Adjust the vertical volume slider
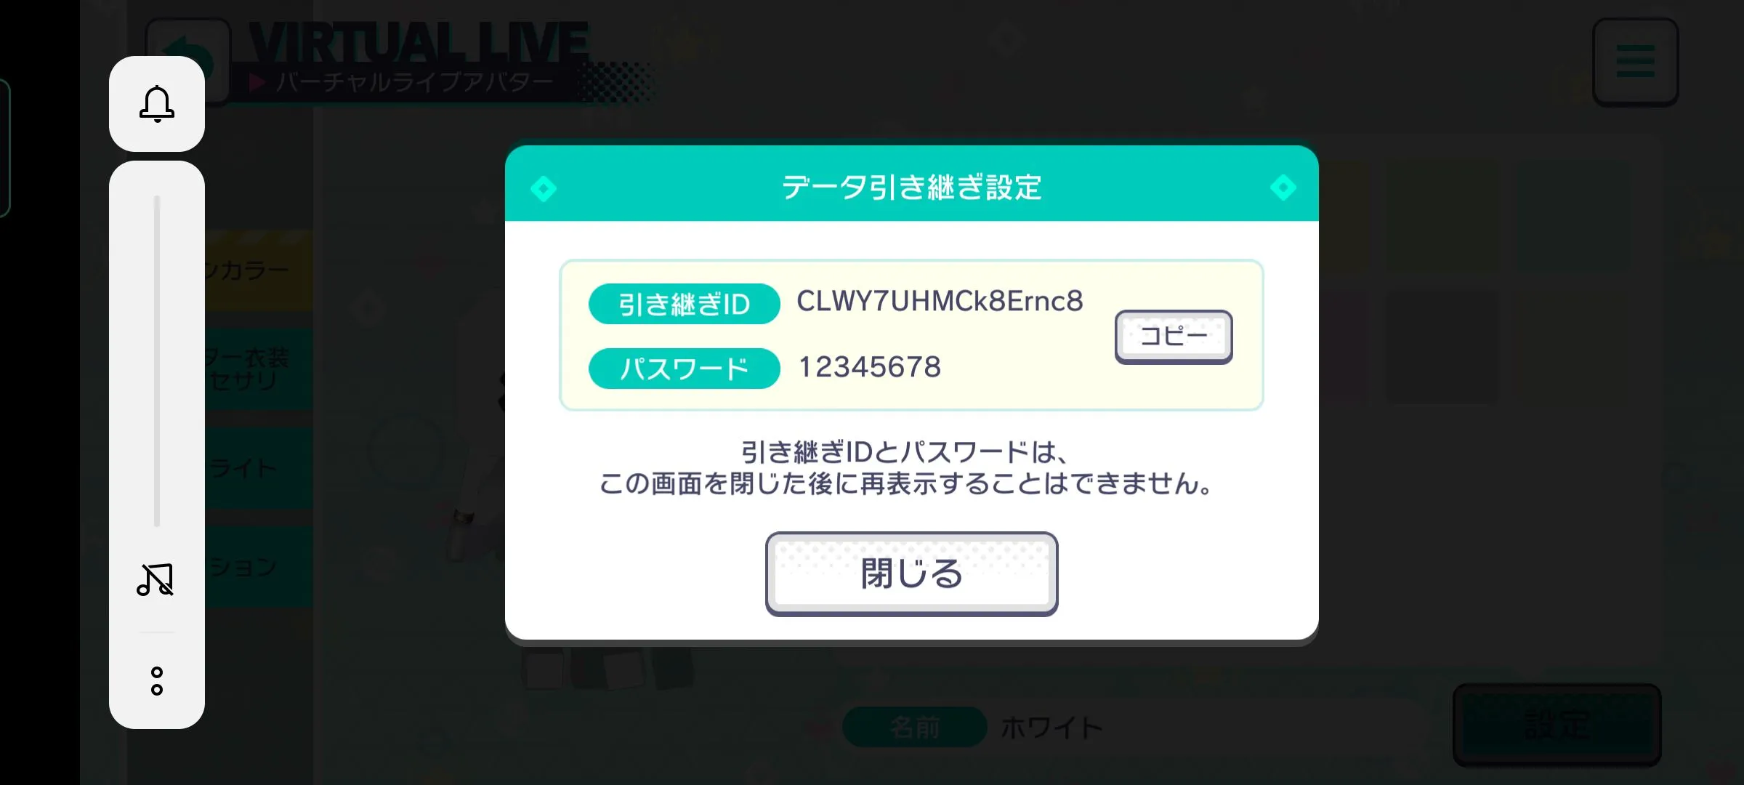This screenshot has width=1744, height=785. (x=157, y=361)
